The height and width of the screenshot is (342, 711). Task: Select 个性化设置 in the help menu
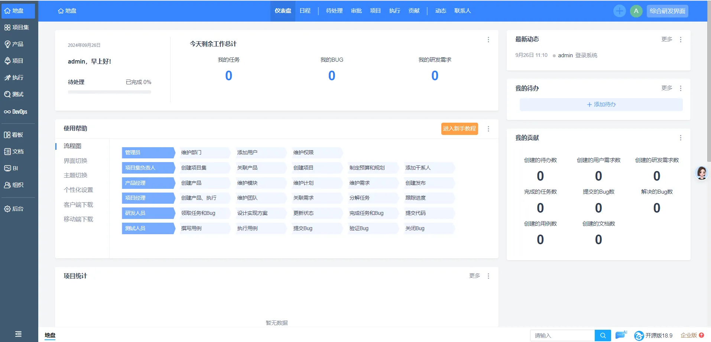pos(78,190)
